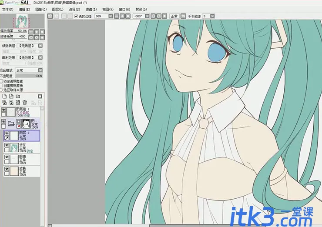This screenshot has height=227, width=322.
Task: Open the toolbar zoom 50% dropdown
Action: click(x=111, y=16)
